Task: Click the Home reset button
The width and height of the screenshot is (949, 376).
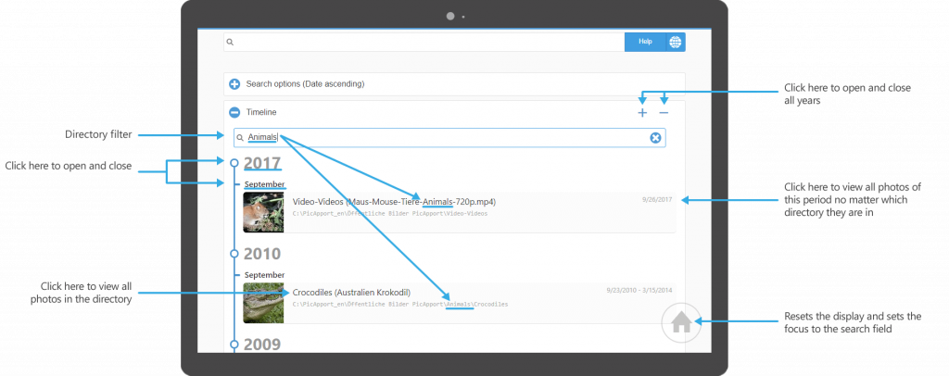Action: [681, 323]
